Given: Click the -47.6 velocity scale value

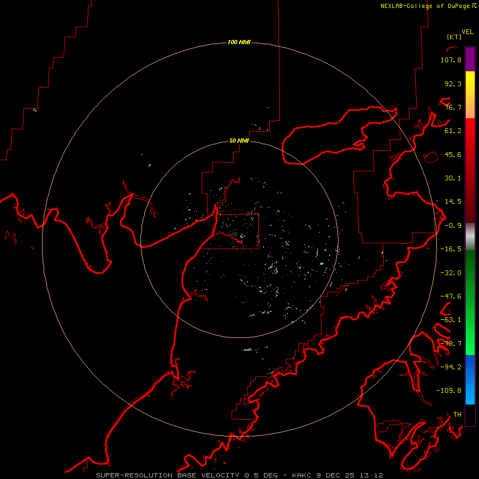Looking at the screenshot, I should point(451,296).
